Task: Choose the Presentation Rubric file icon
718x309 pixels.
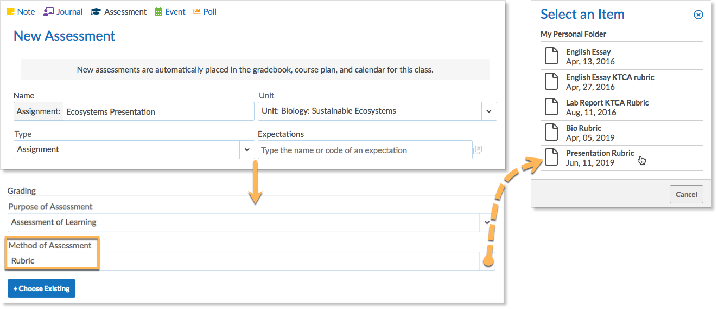Action: tap(551, 157)
